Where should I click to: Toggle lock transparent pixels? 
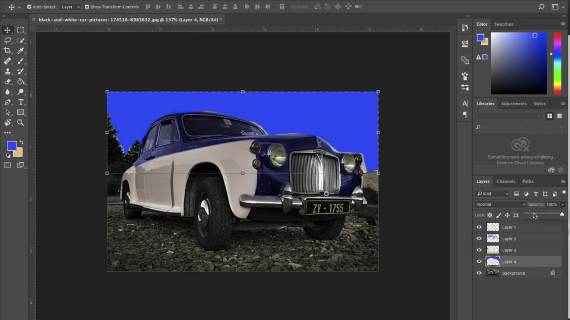click(490, 215)
